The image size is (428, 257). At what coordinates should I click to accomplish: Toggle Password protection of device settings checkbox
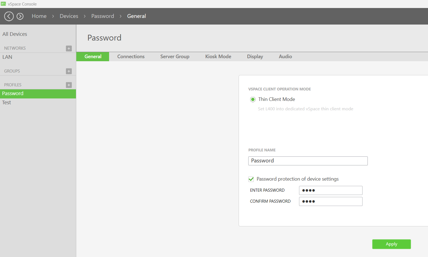pos(251,179)
